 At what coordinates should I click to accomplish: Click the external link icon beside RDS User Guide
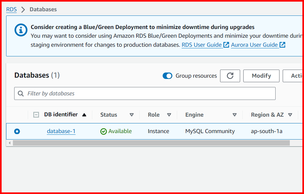click(226, 45)
